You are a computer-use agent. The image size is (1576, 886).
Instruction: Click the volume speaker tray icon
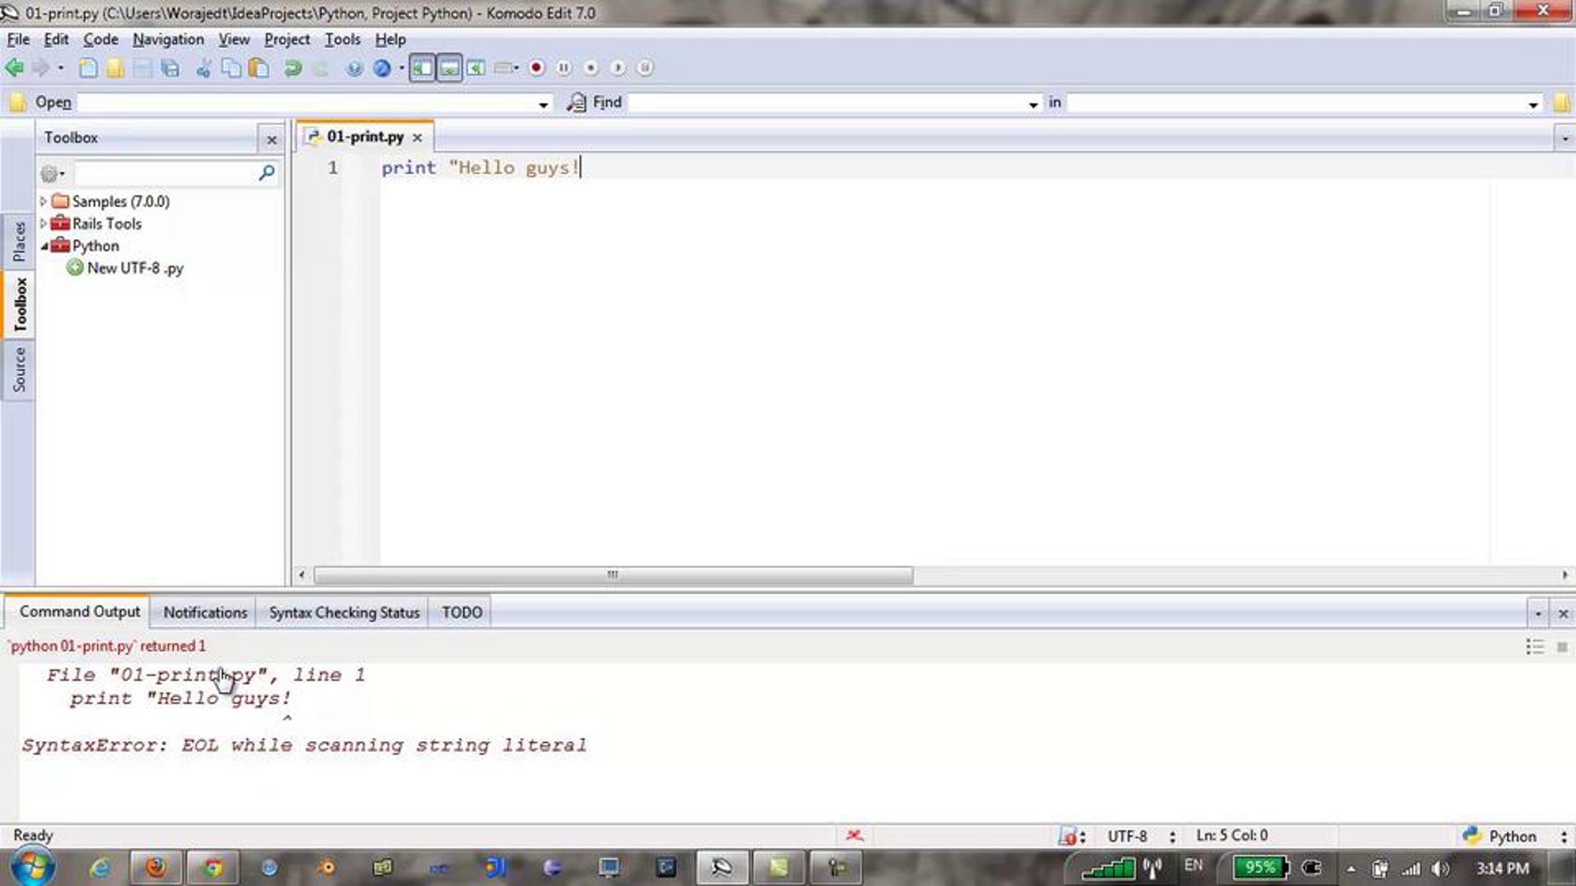(1441, 868)
